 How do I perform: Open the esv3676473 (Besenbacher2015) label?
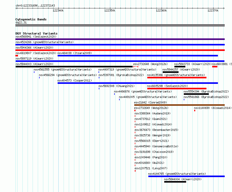click(156, 130)
